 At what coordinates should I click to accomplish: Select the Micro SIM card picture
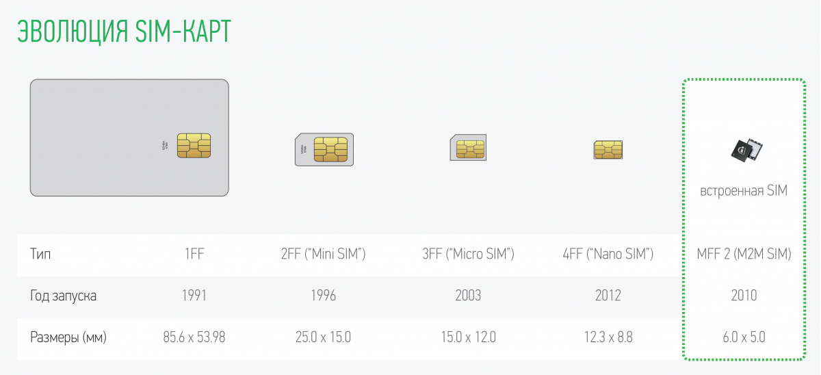pos(468,147)
